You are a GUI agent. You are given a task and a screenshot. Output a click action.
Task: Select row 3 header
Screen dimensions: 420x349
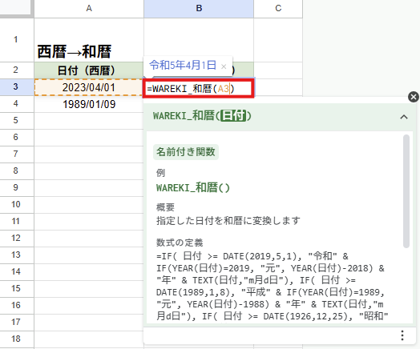[16, 87]
